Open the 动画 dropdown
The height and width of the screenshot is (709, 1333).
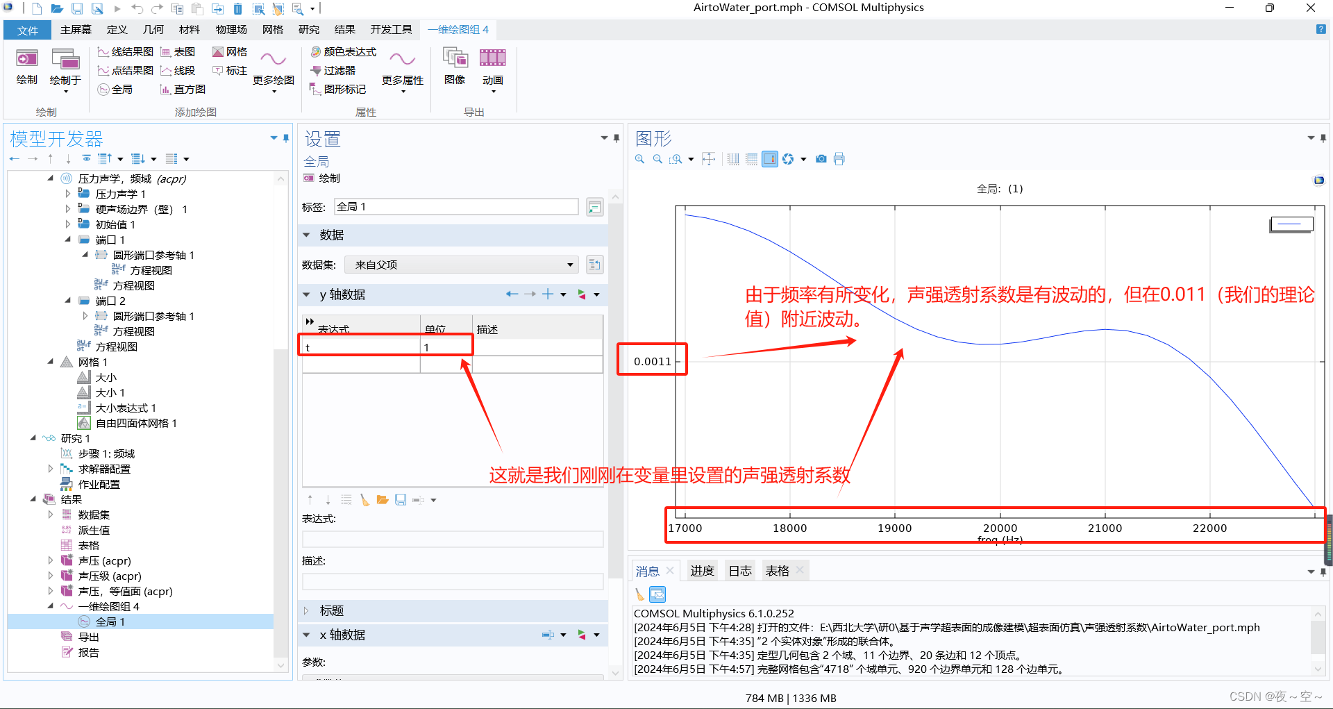pos(493,71)
